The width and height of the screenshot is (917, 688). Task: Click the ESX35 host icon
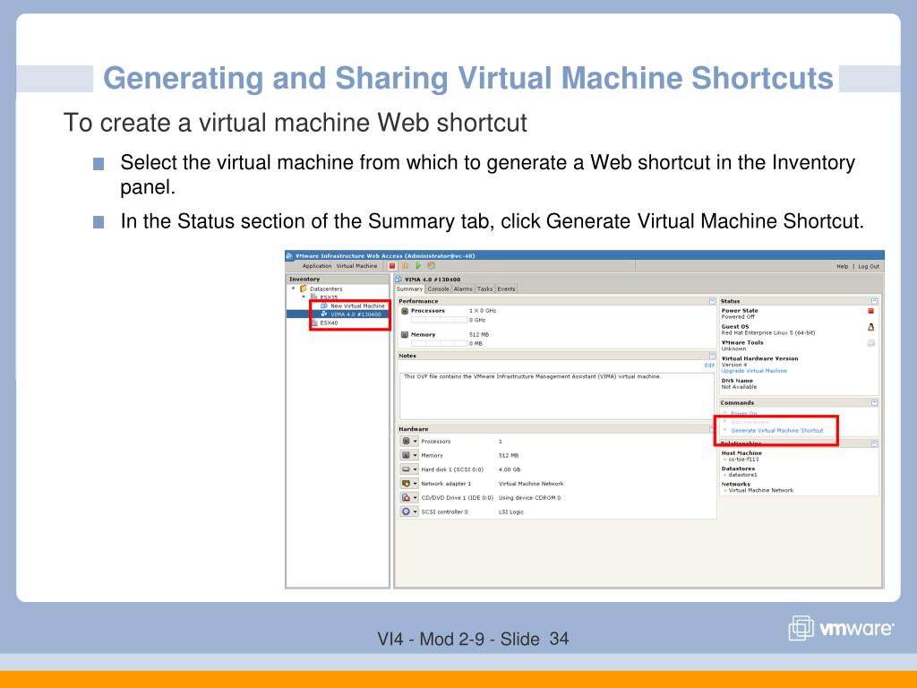click(x=314, y=297)
